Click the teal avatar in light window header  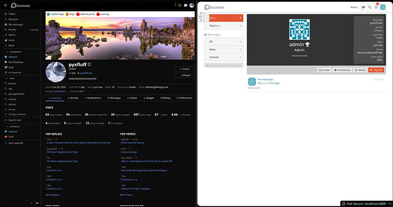click(x=383, y=7)
